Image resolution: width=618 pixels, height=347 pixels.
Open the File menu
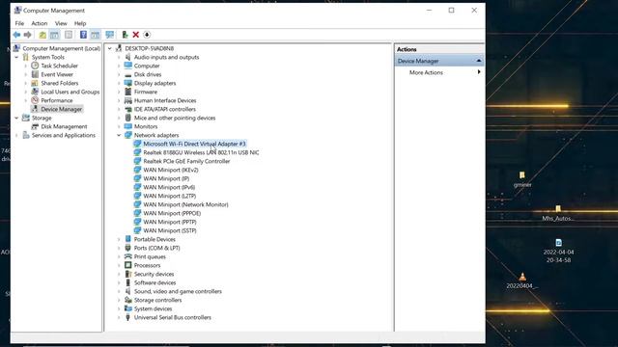point(19,23)
